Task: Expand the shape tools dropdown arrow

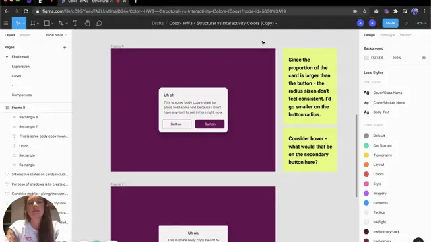Action: coord(53,24)
